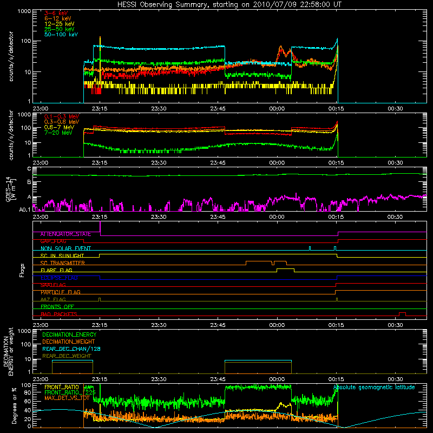This screenshot has height=433, width=433.
Task: Select the 50-100 keV legend label
Action: pyautogui.click(x=61, y=35)
